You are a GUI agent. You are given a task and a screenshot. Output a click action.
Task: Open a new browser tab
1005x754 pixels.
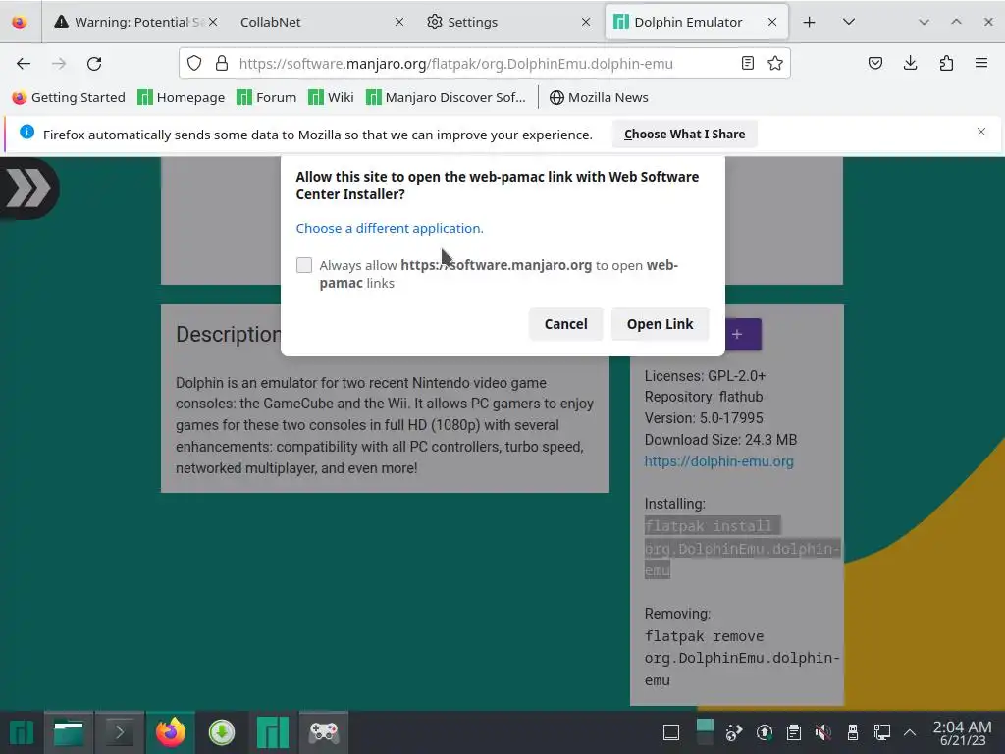(809, 22)
